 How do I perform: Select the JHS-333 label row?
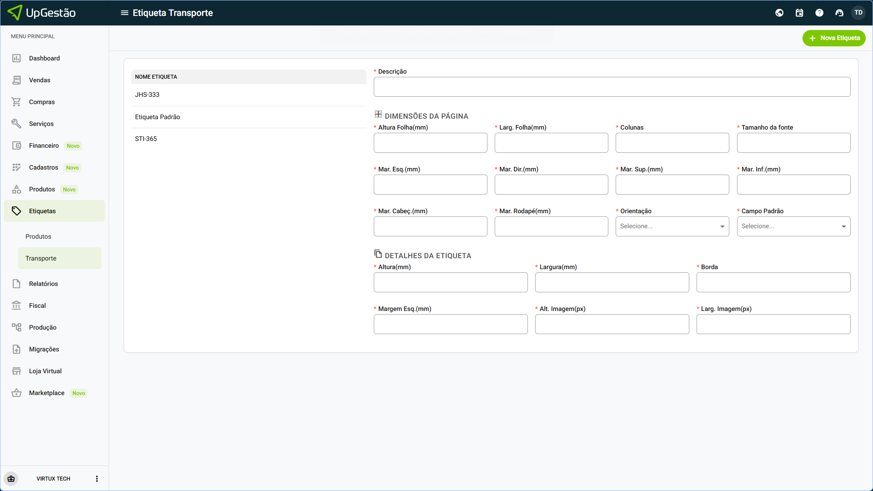pos(147,95)
